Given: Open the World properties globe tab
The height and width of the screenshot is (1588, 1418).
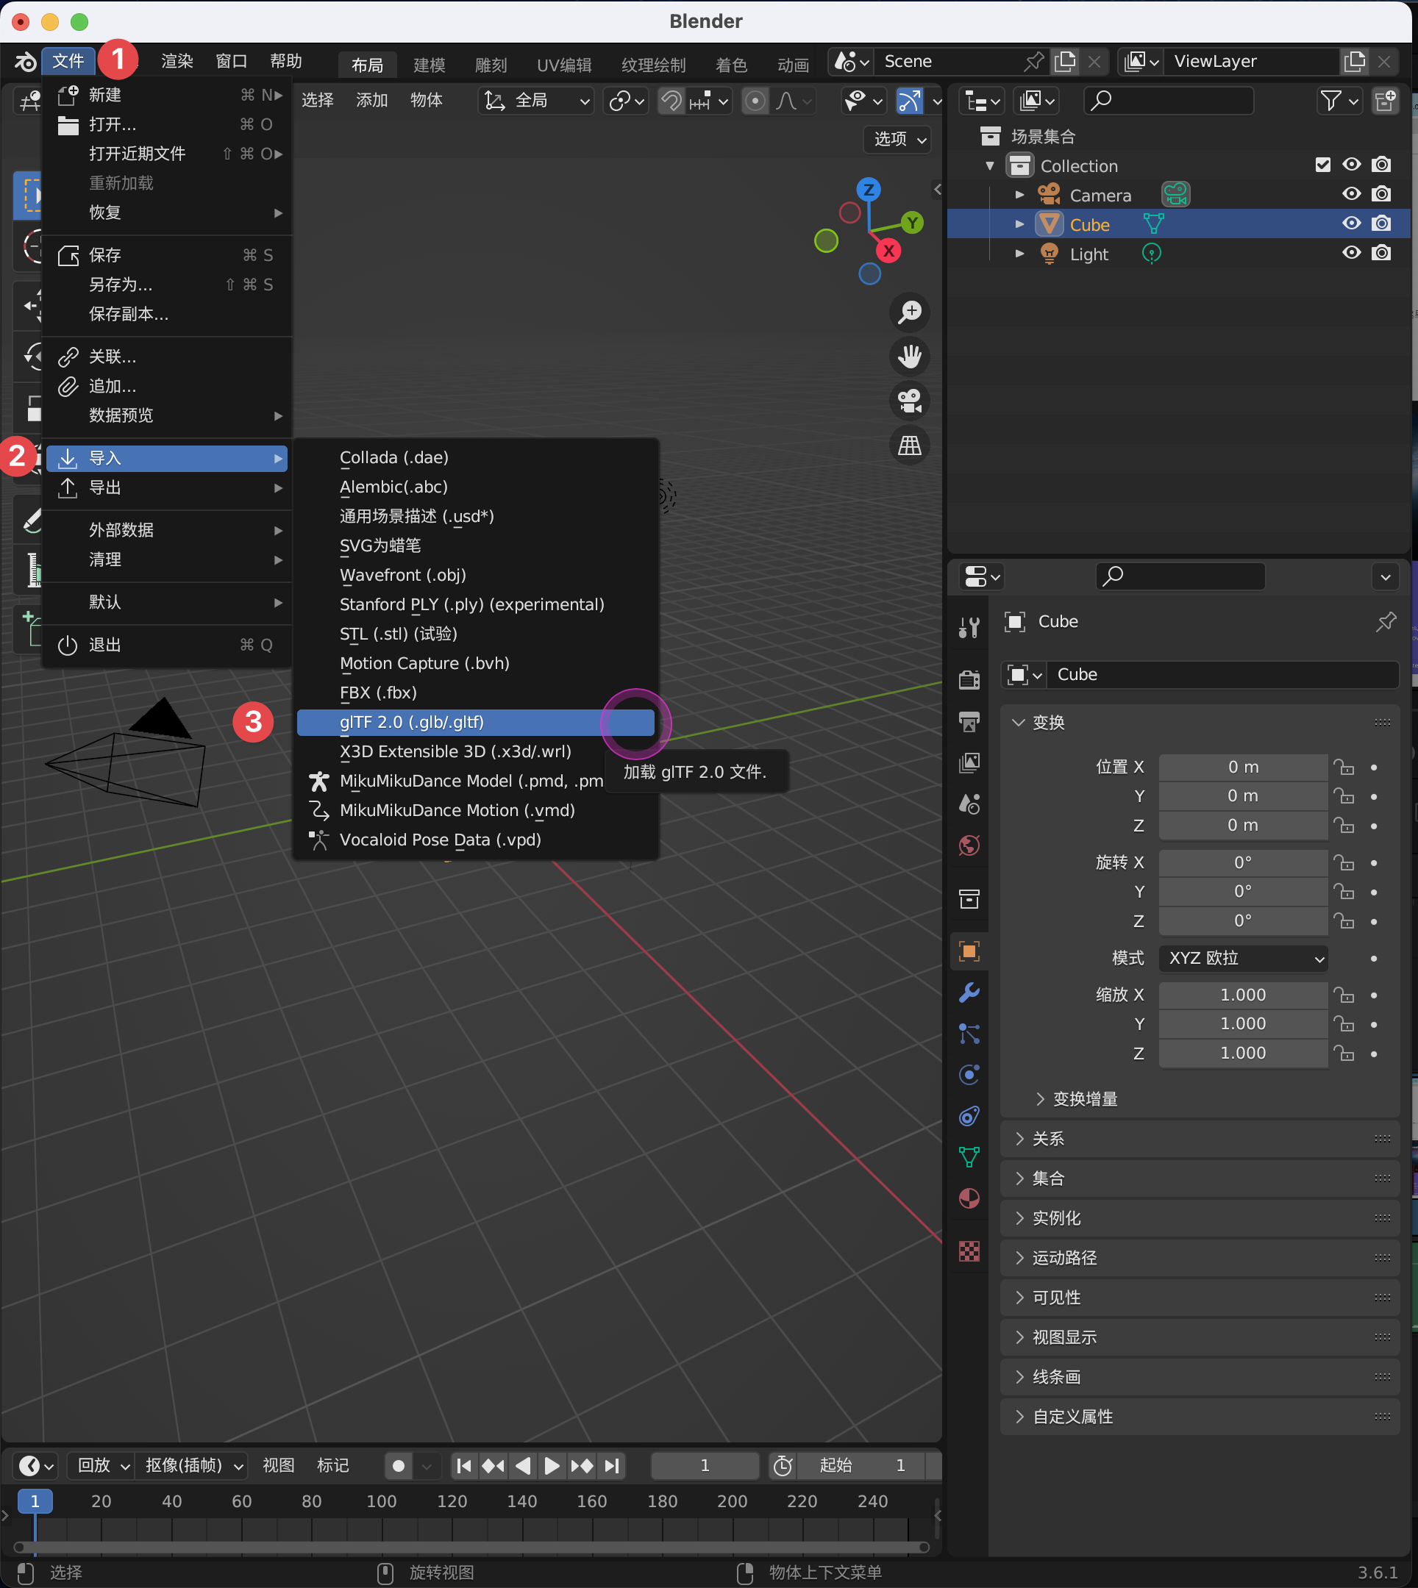Looking at the screenshot, I should [969, 845].
